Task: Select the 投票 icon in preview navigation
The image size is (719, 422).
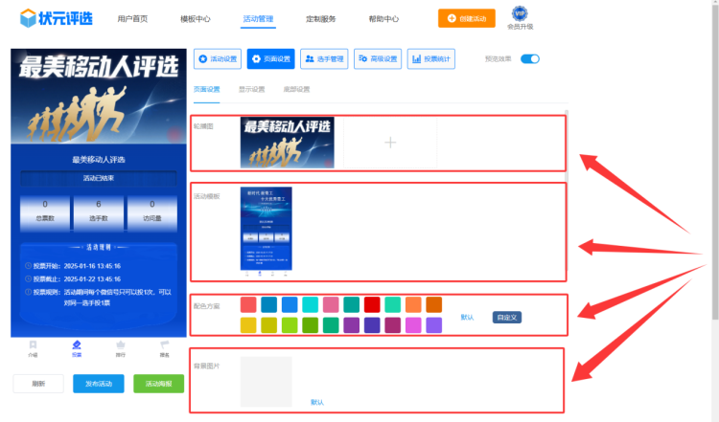Action: coord(77,347)
